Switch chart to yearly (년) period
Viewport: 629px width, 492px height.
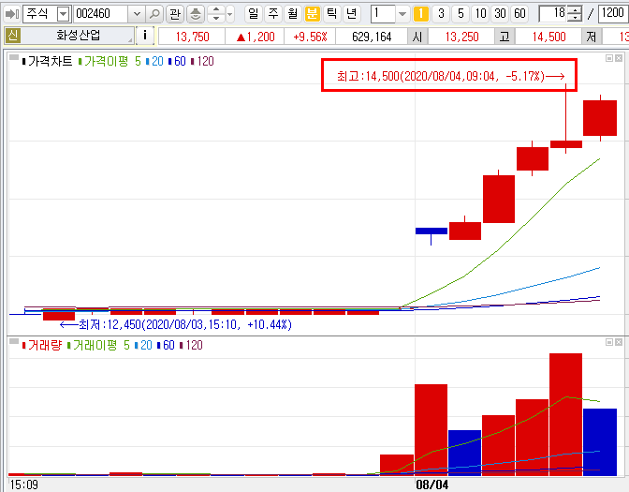[x=352, y=14]
